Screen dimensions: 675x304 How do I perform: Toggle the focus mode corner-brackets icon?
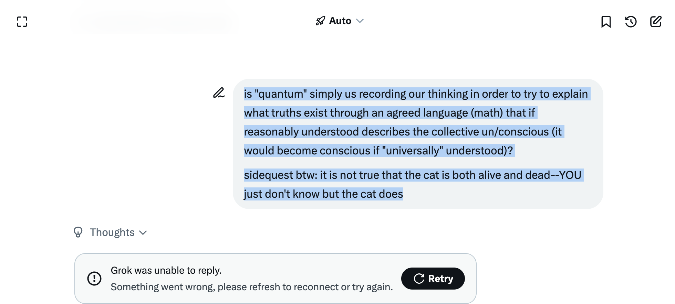[22, 22]
